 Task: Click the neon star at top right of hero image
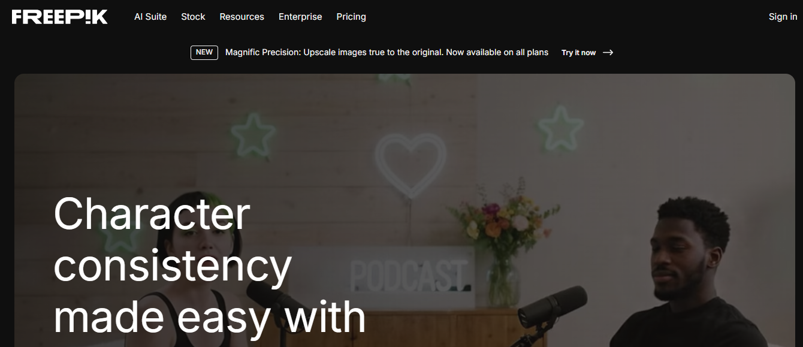pos(560,128)
